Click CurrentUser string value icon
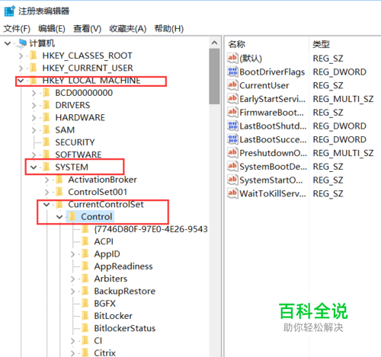The height and width of the screenshot is (357, 381). 232,85
